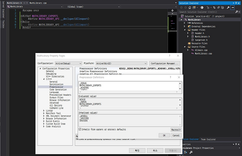Select the Preprocessor item in property tree

coord(56,87)
